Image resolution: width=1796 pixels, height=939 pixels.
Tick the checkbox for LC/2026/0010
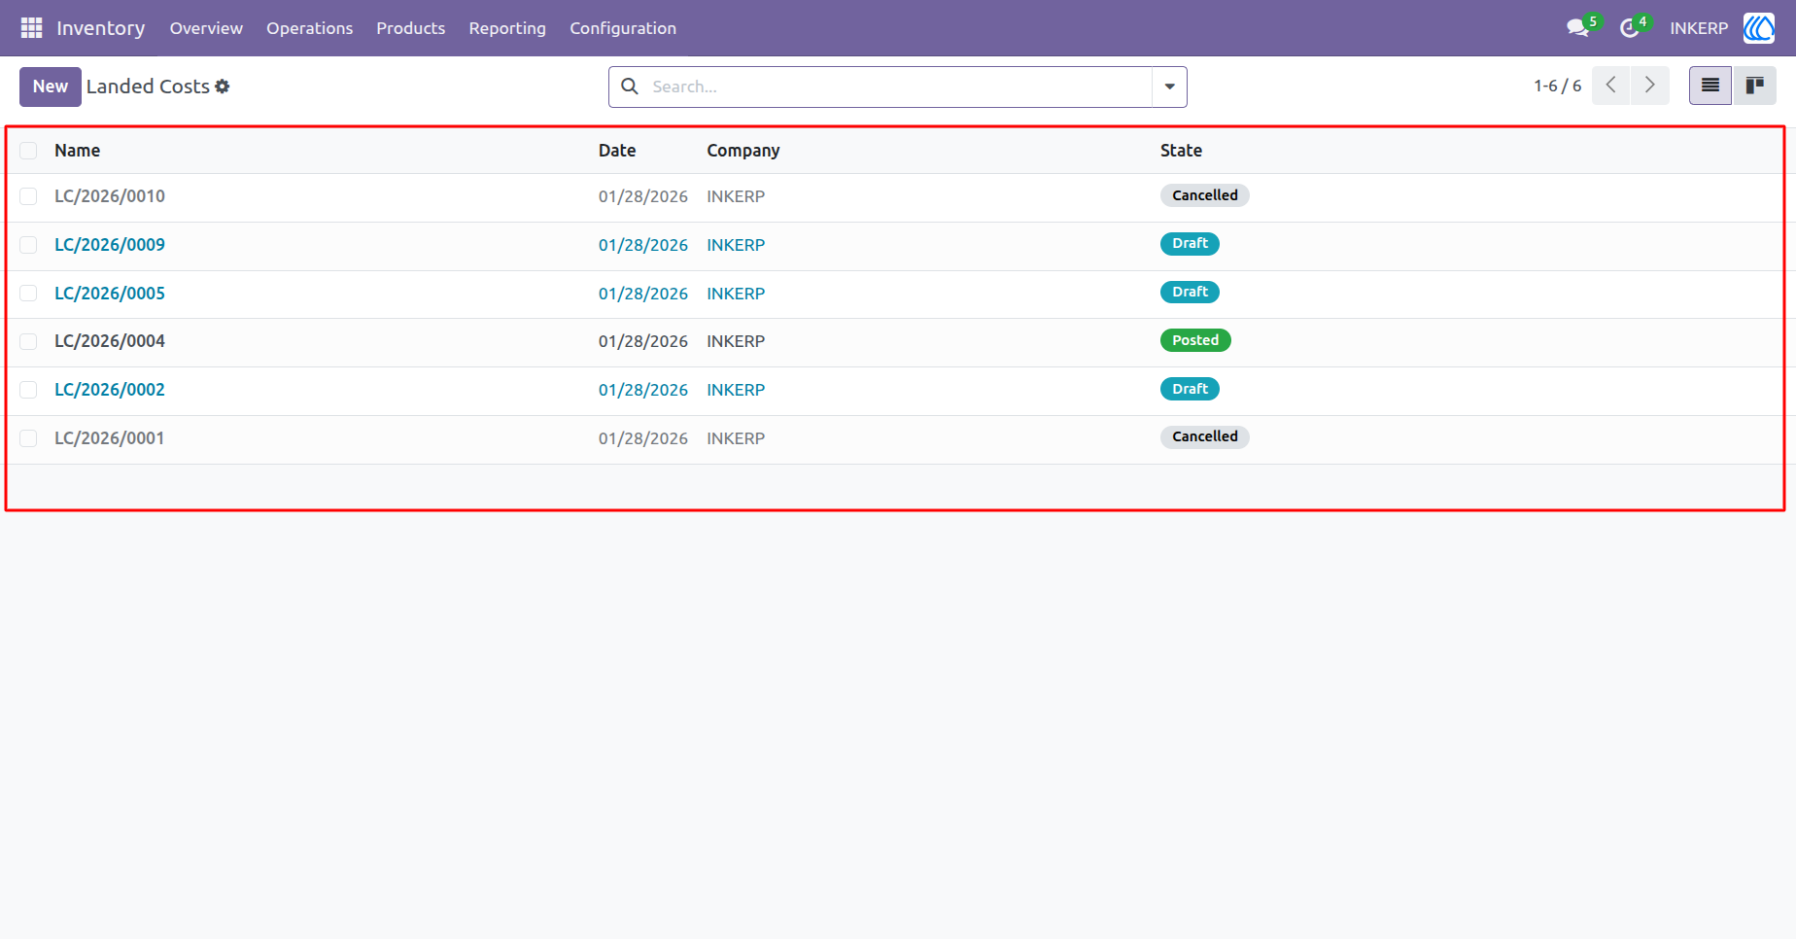point(28,196)
